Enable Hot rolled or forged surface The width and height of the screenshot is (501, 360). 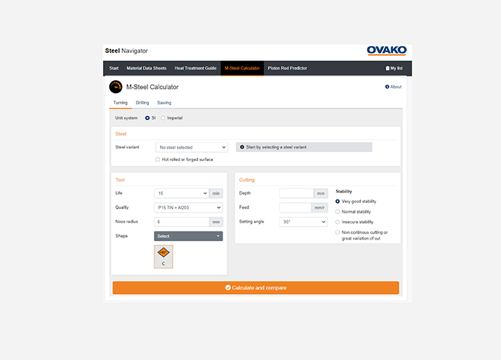coord(157,159)
